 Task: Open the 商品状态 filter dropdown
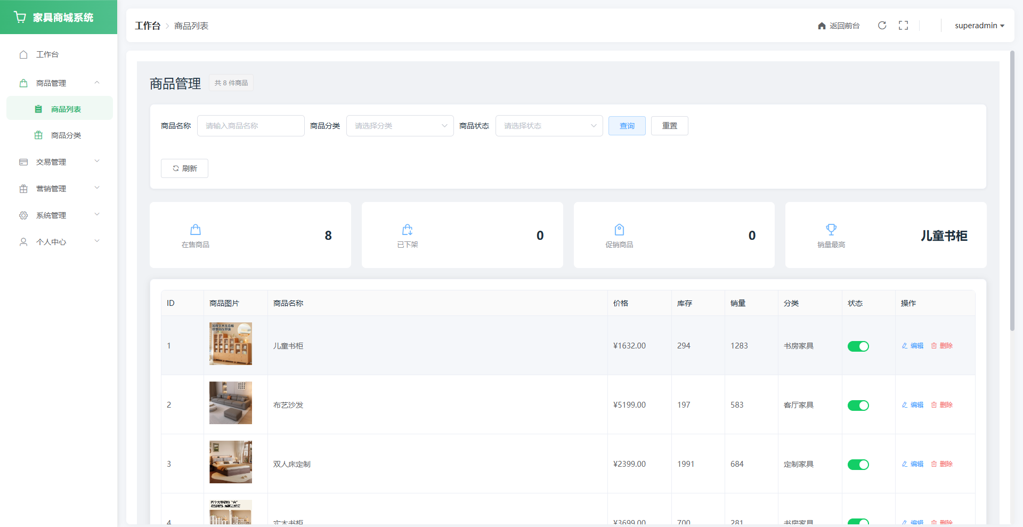click(549, 126)
